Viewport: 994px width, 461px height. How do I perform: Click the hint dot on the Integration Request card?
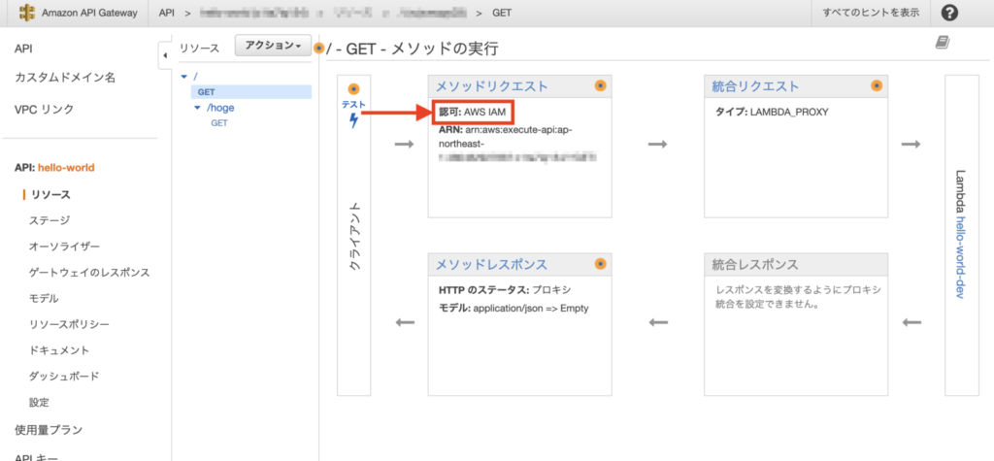click(877, 85)
